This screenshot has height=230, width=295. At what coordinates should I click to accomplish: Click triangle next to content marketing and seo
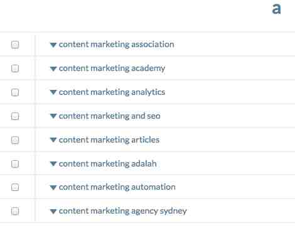pos(53,116)
